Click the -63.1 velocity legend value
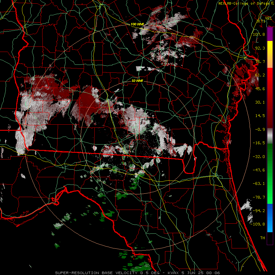Image resolution: width=275 pixels, height=275 pixels. coord(259,184)
